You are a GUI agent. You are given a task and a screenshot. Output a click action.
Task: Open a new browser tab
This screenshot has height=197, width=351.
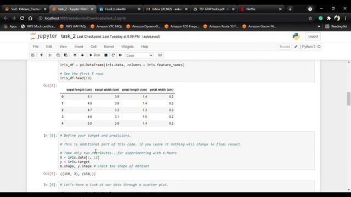click(290, 9)
